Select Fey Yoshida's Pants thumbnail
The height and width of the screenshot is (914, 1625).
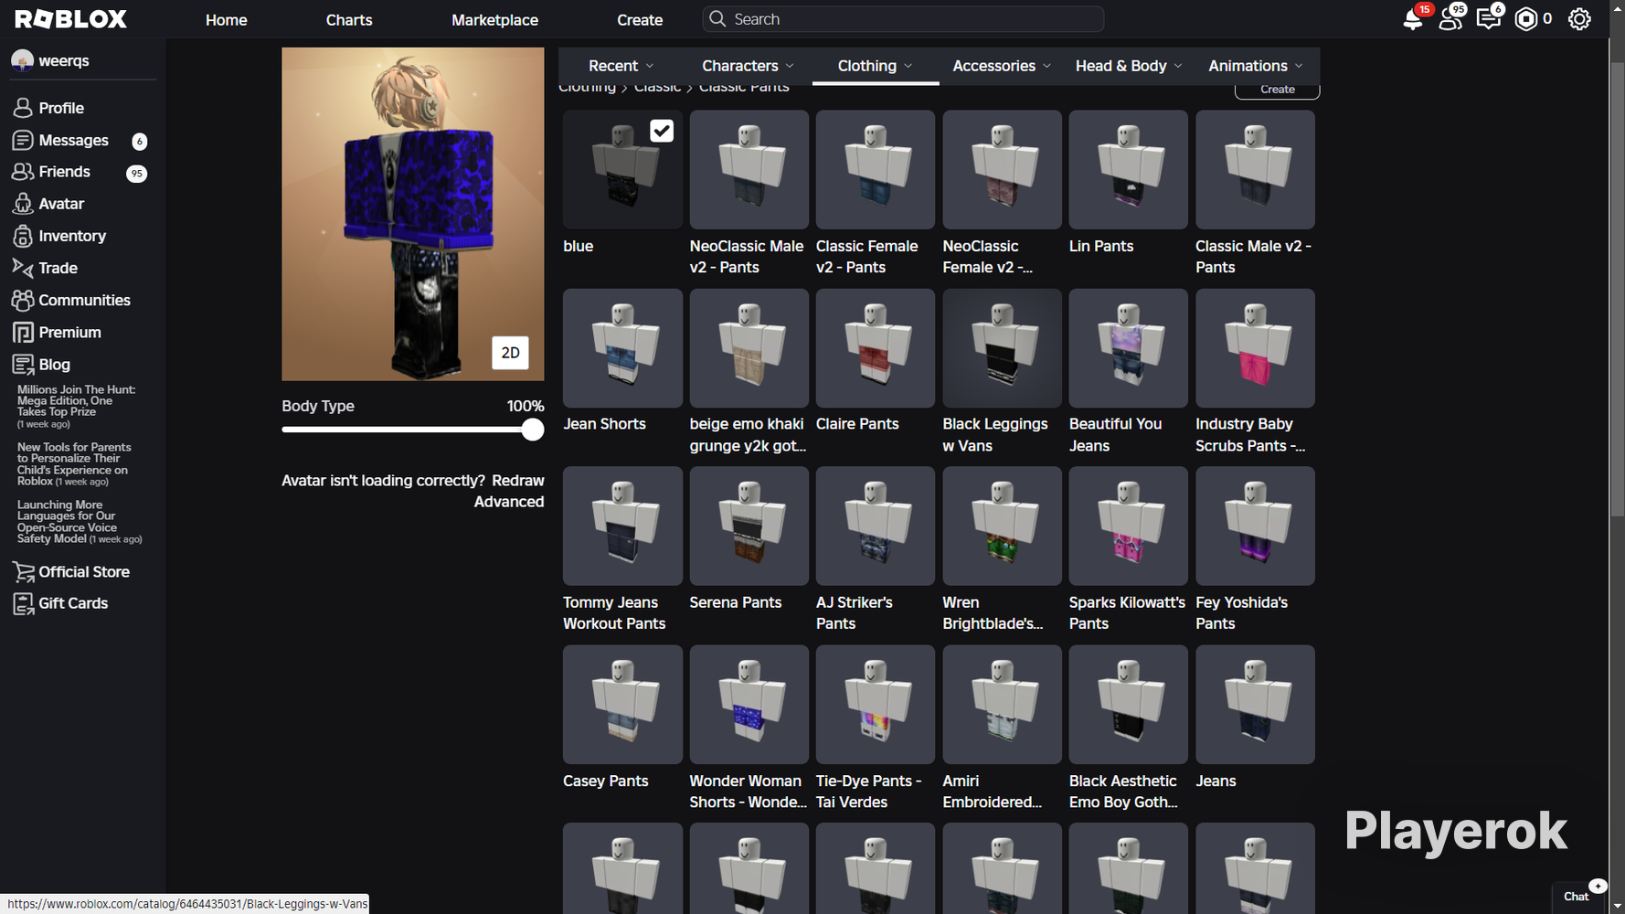(x=1255, y=526)
